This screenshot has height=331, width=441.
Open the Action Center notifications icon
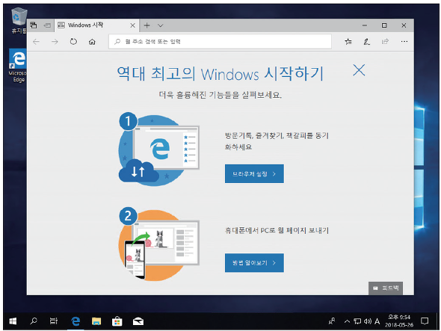425,321
